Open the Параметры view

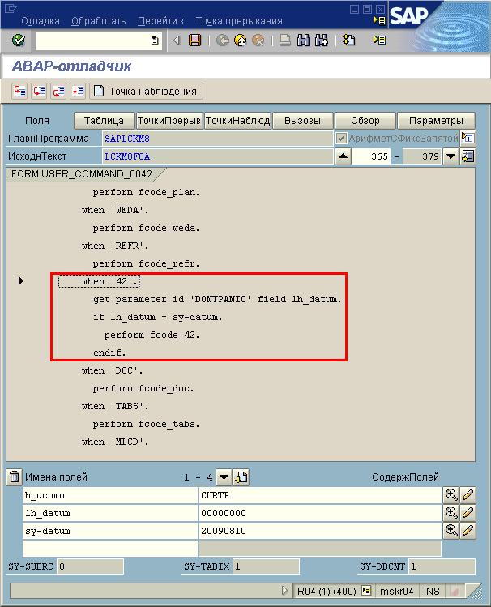436,121
